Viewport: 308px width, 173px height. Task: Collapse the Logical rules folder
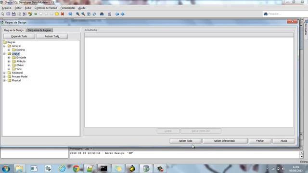4,53
